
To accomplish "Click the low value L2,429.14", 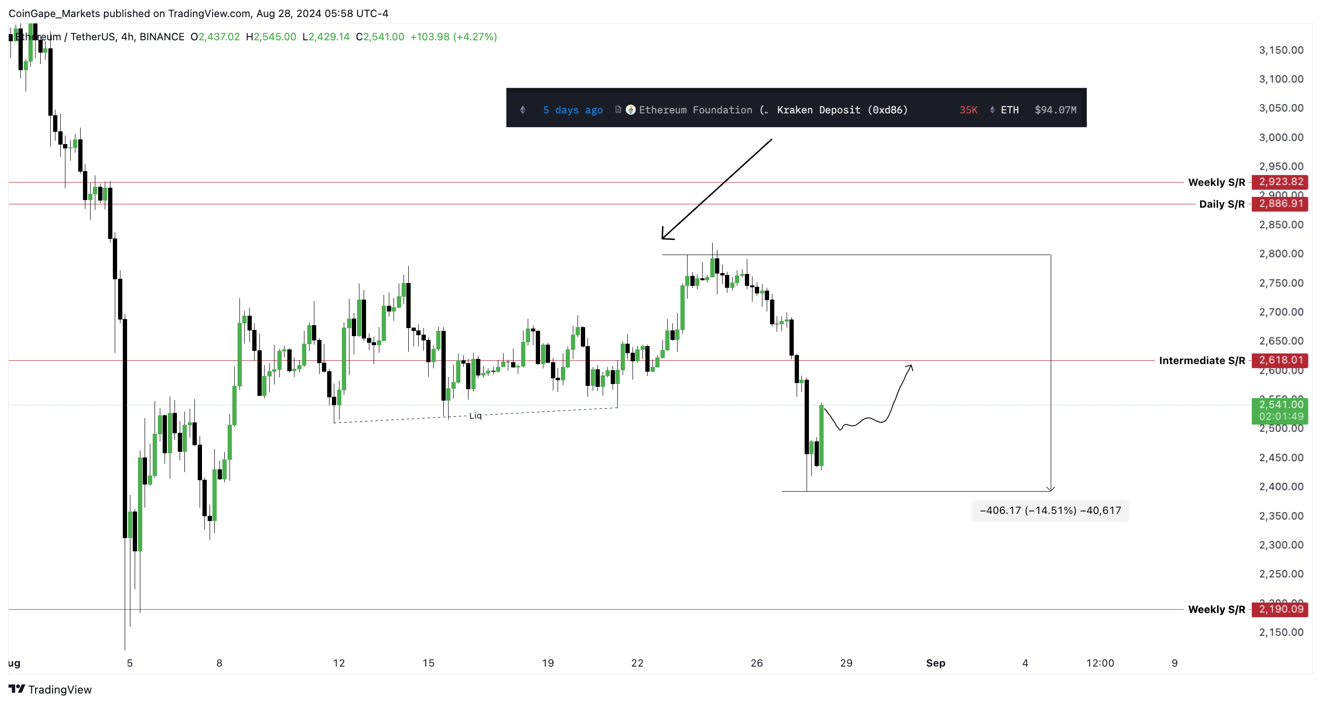I will [x=326, y=37].
